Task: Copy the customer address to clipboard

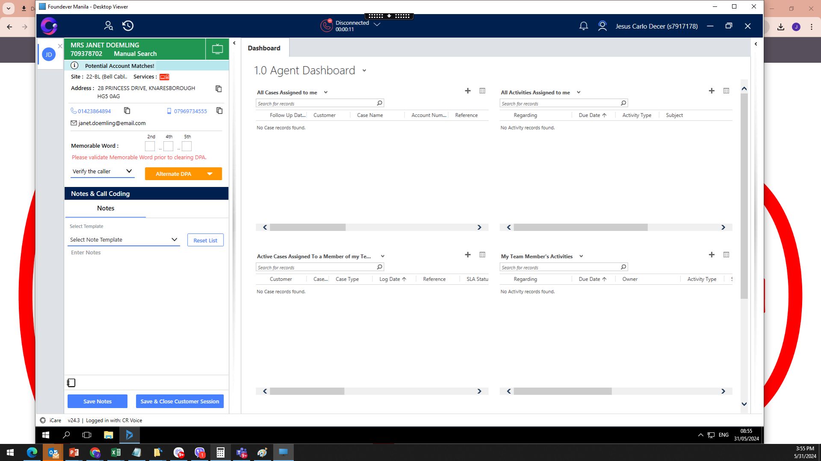Action: [219, 89]
